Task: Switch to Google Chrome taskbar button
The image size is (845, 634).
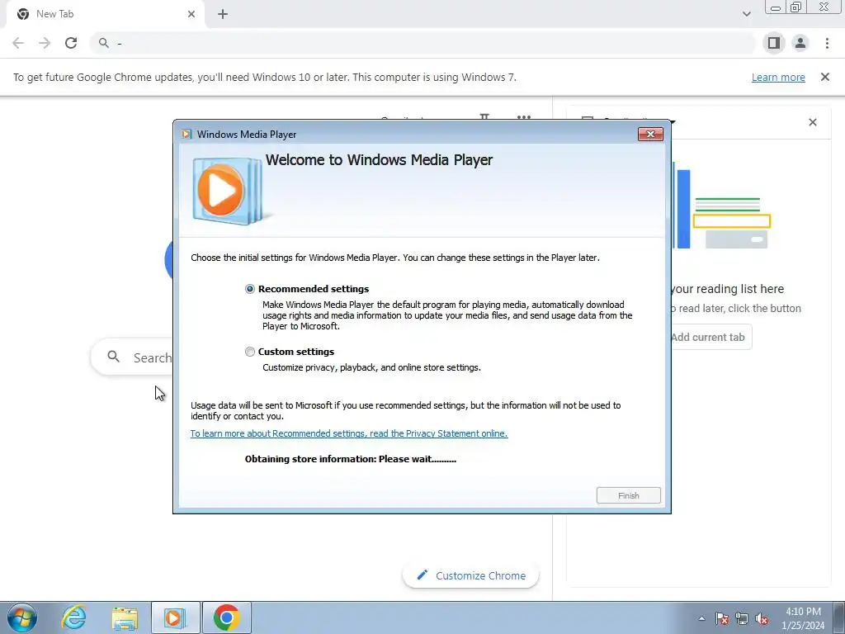Action: click(x=227, y=617)
